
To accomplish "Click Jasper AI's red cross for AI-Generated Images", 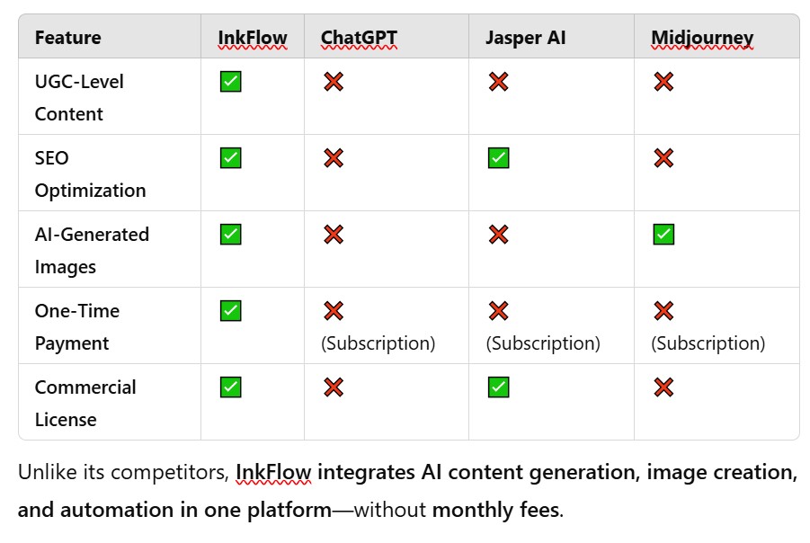I will pyautogui.click(x=498, y=235).
